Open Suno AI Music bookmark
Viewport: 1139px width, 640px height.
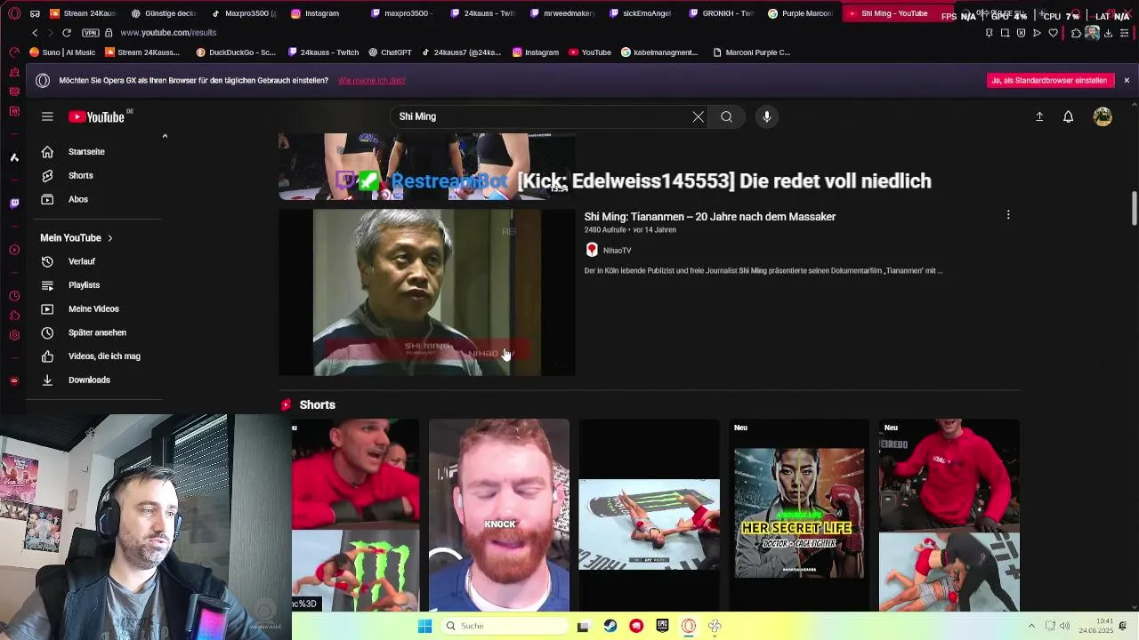pos(62,52)
